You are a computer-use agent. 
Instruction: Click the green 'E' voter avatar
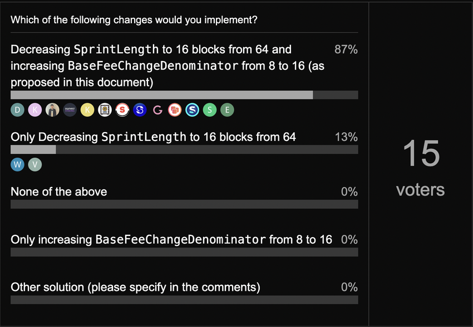tap(228, 110)
